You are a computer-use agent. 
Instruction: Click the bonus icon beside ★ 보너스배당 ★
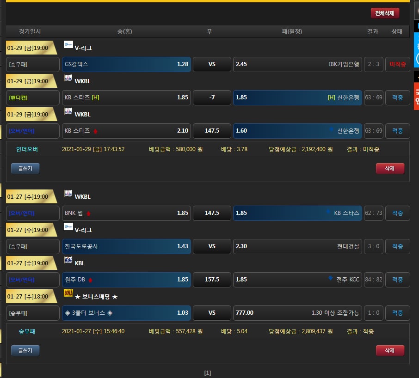tap(68, 293)
